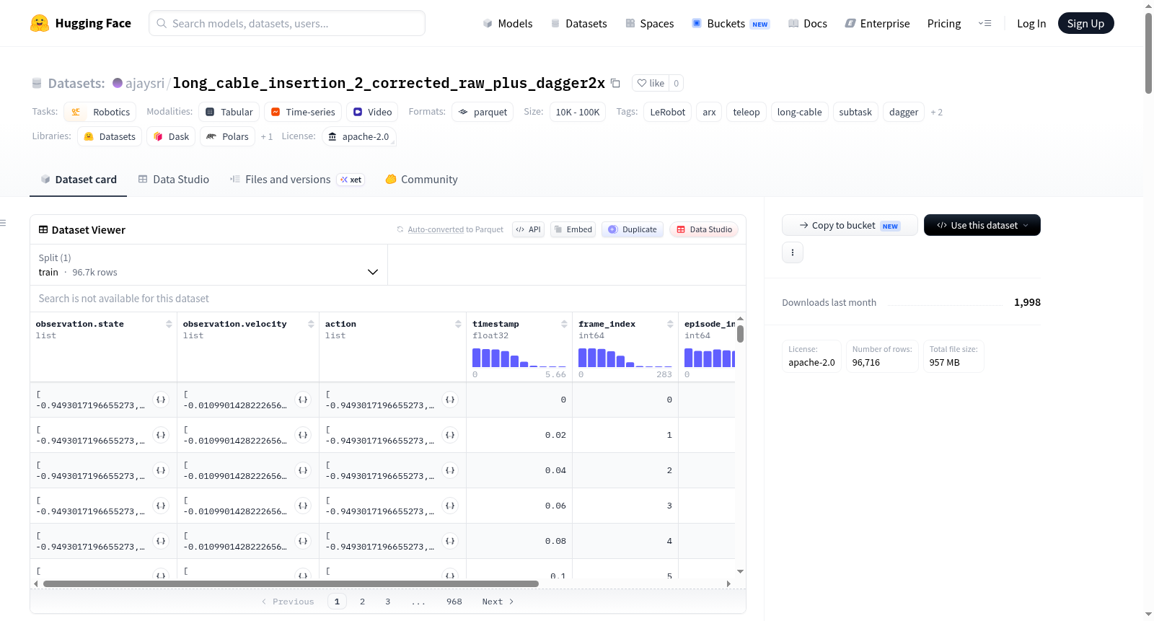
Task: Expand observation.state JSON in timestamp 0 row
Action: pos(161,400)
